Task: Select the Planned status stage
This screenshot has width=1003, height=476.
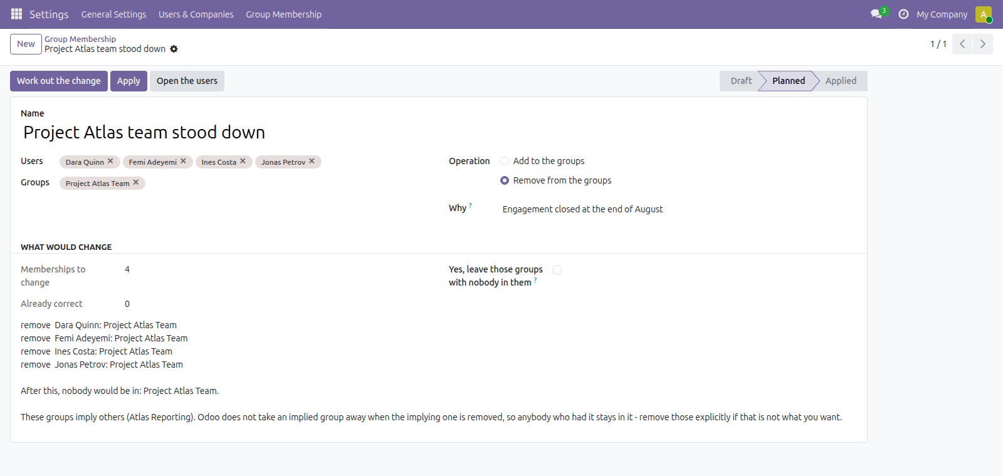Action: (x=788, y=81)
